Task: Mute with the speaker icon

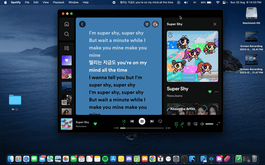Action: click(x=202, y=124)
